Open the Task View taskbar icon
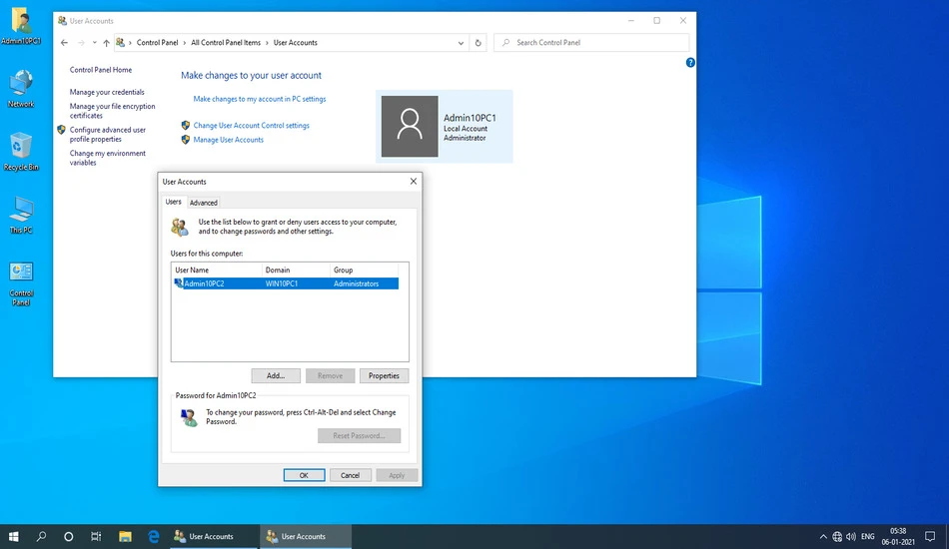 96,536
